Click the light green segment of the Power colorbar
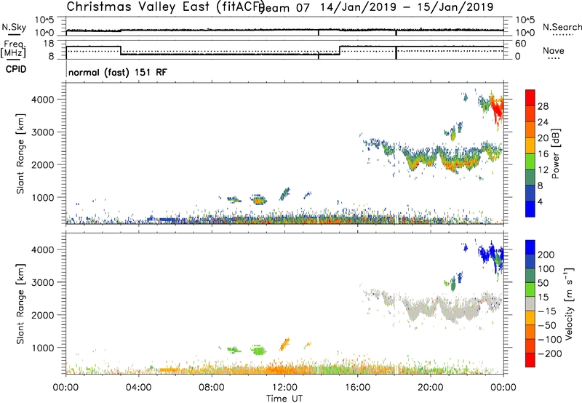This screenshot has height=403, width=582. pyautogui.click(x=530, y=161)
